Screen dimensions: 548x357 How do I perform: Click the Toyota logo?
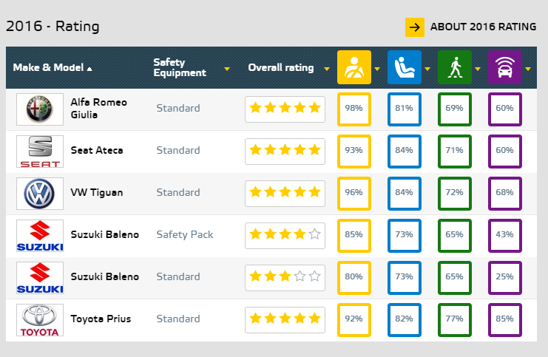tap(40, 319)
